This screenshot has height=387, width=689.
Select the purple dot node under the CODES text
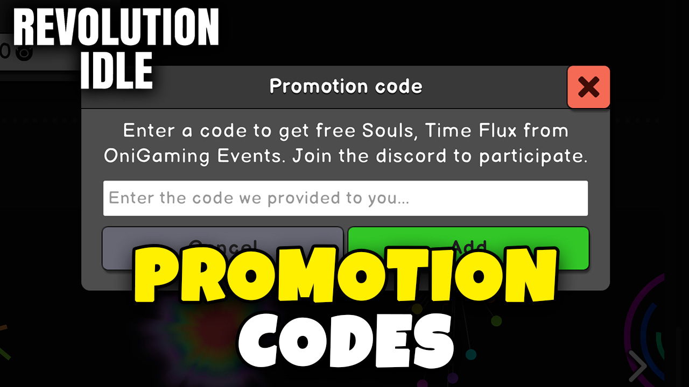point(423,384)
